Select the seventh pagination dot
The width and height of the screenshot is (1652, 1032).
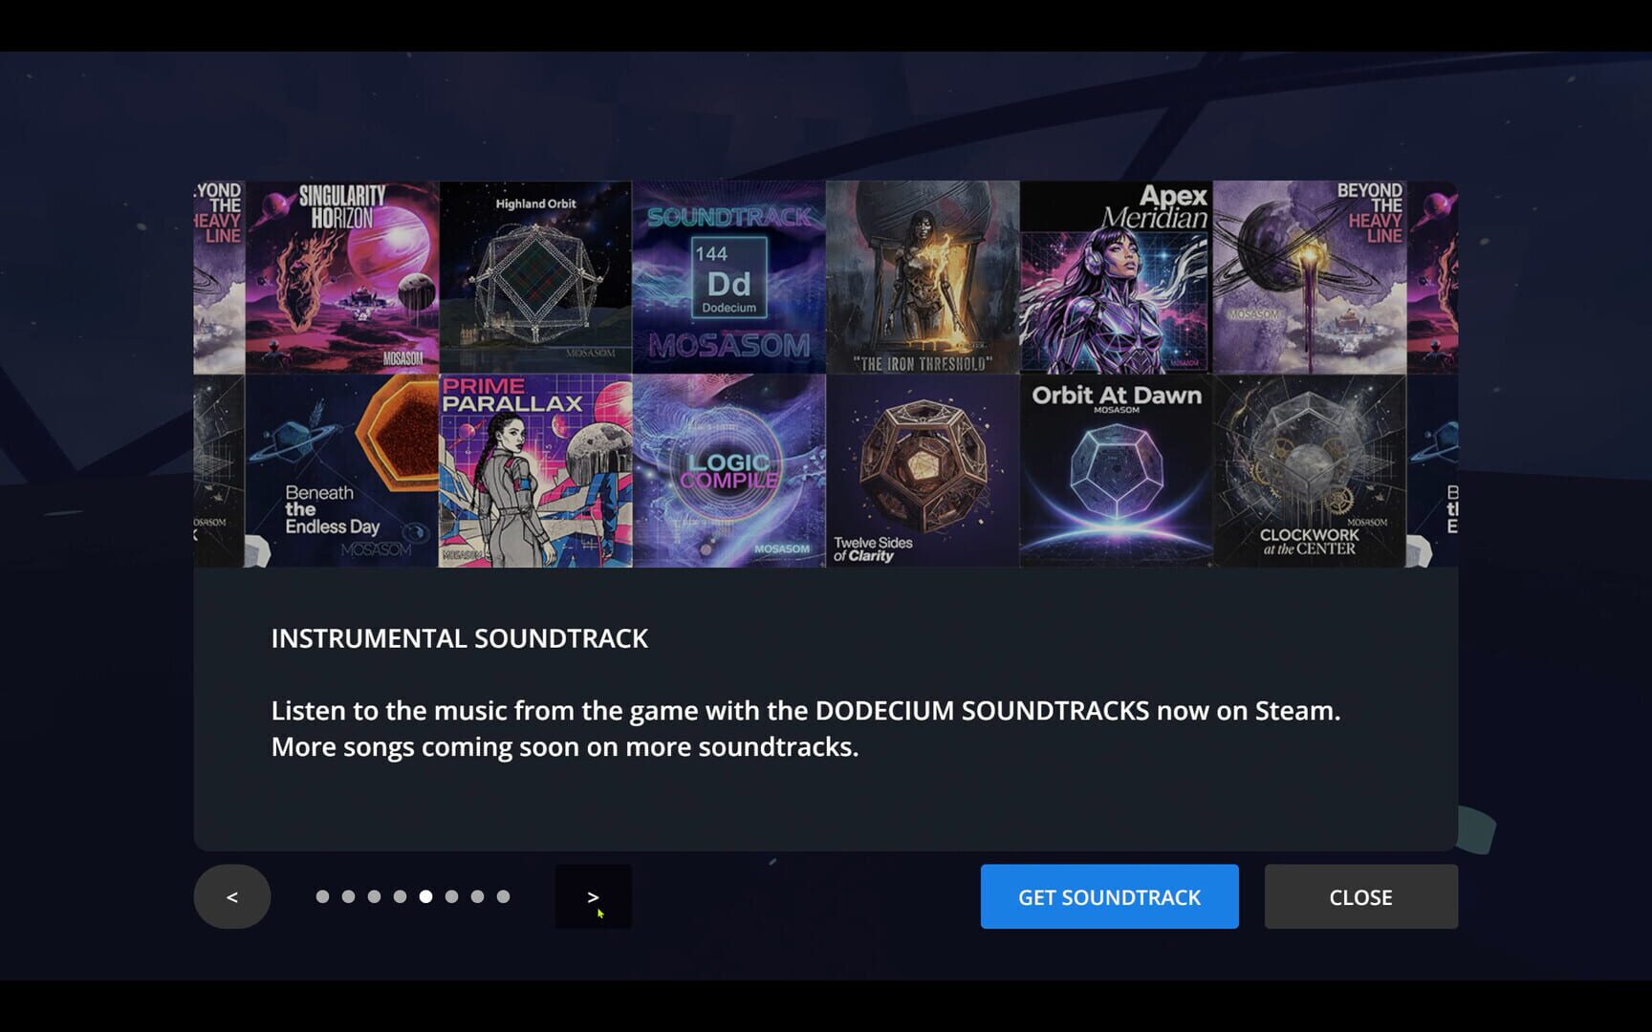tap(477, 896)
